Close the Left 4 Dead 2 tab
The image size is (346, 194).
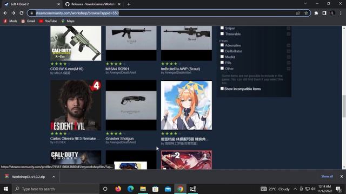58,4
